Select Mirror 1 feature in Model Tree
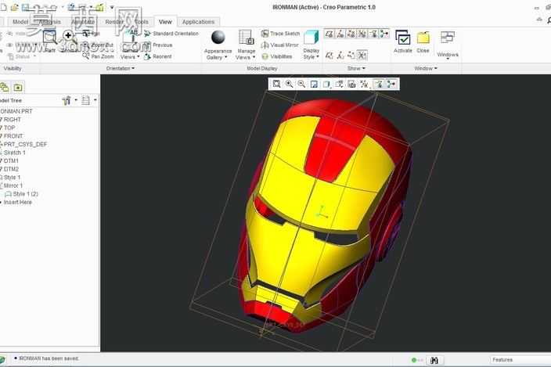Image resolution: width=551 pixels, height=367 pixels. pyautogui.click(x=11, y=185)
